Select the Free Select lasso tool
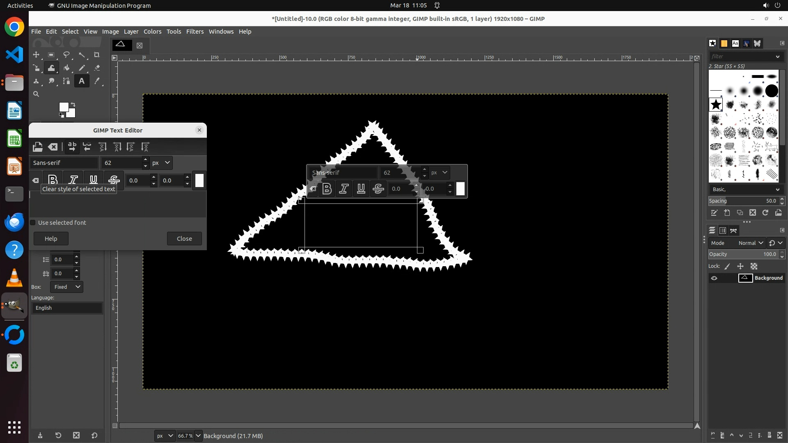Image resolution: width=788 pixels, height=443 pixels. 66,55
